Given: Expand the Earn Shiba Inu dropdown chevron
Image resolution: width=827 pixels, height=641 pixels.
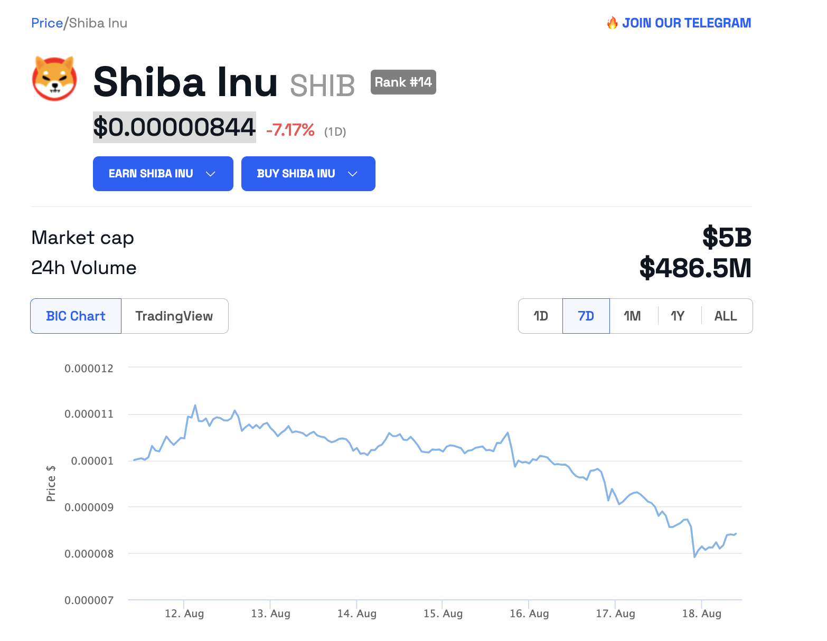Looking at the screenshot, I should [x=210, y=174].
